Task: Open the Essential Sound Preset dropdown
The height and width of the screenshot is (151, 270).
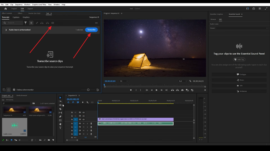Action: coord(242,28)
